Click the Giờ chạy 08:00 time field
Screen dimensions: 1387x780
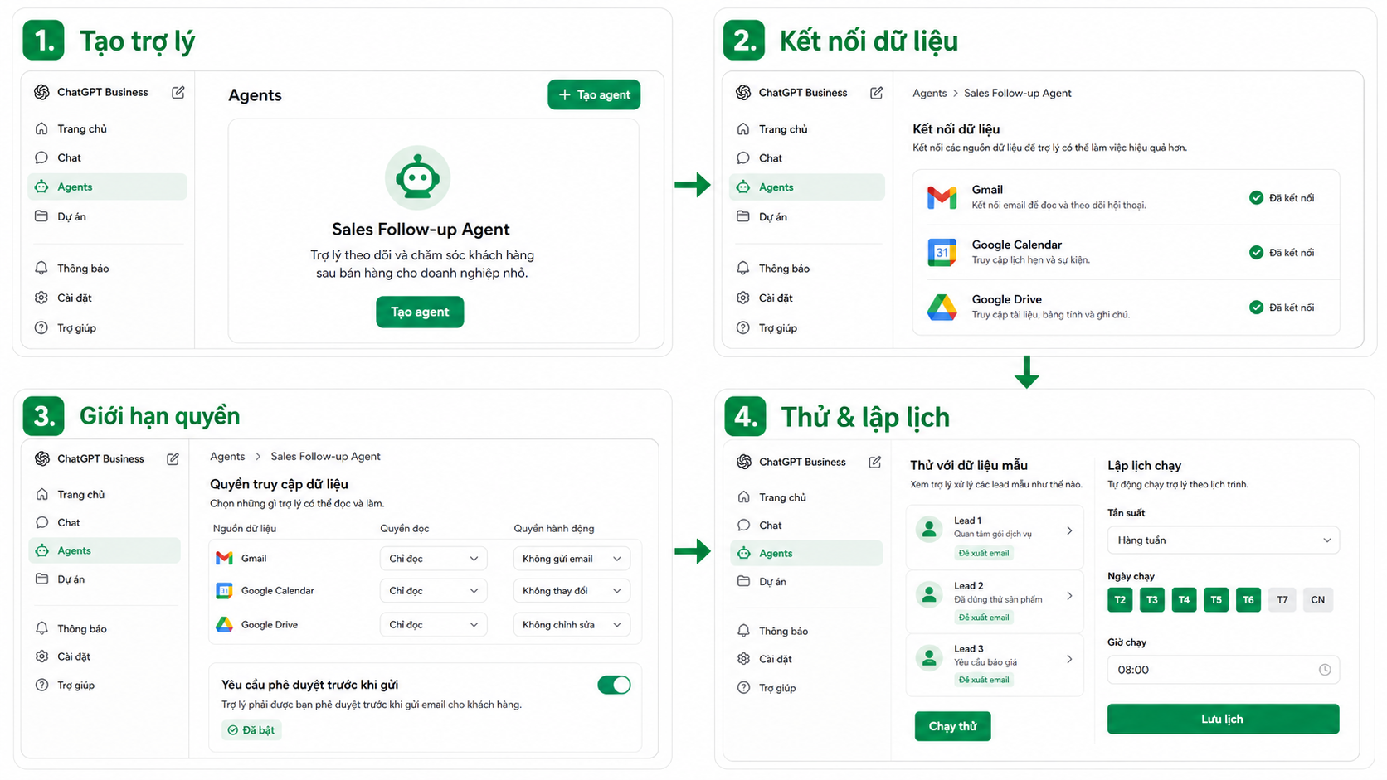(1223, 670)
